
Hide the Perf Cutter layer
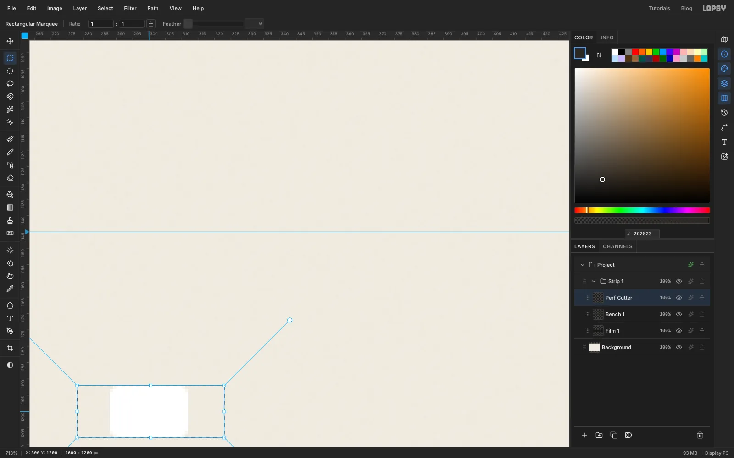679,298
